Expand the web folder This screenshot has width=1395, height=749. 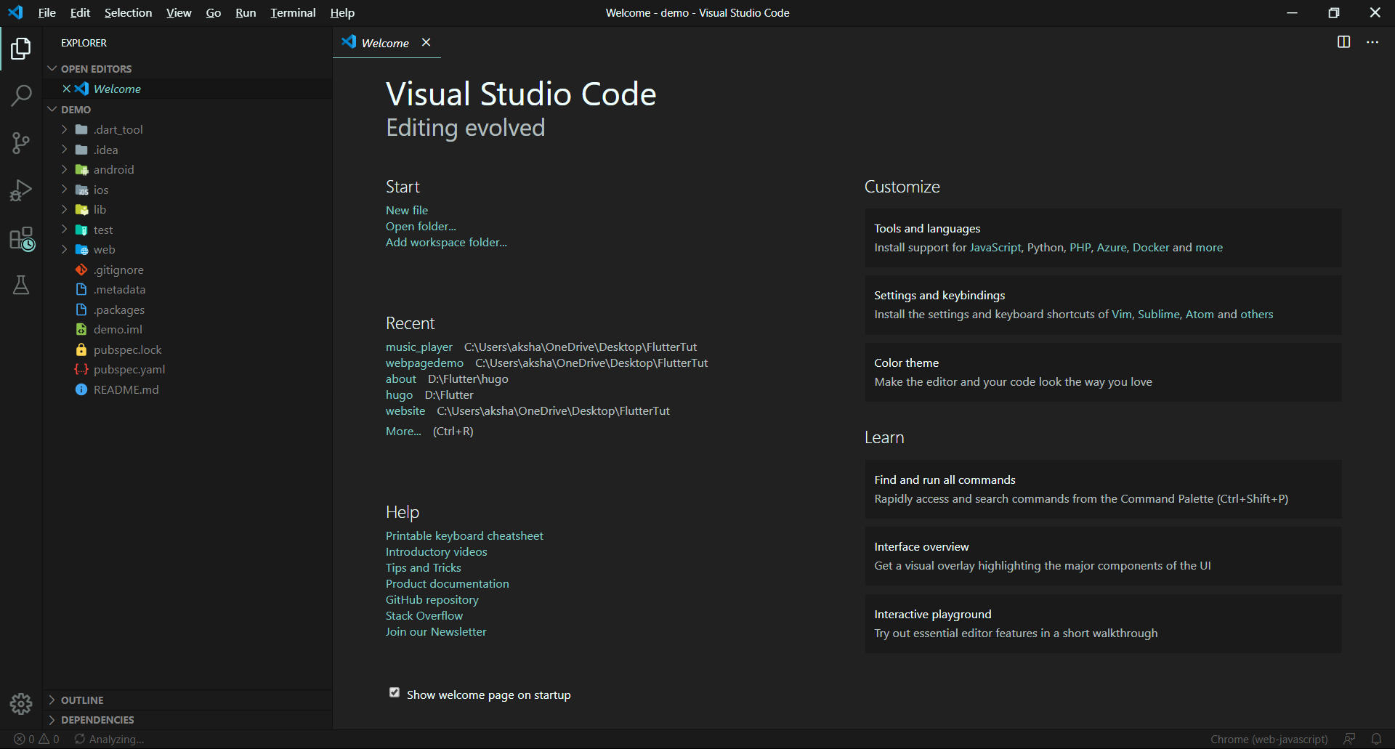[x=187, y=249]
